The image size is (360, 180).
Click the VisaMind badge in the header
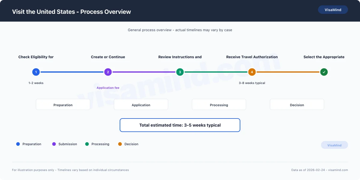(x=333, y=10)
